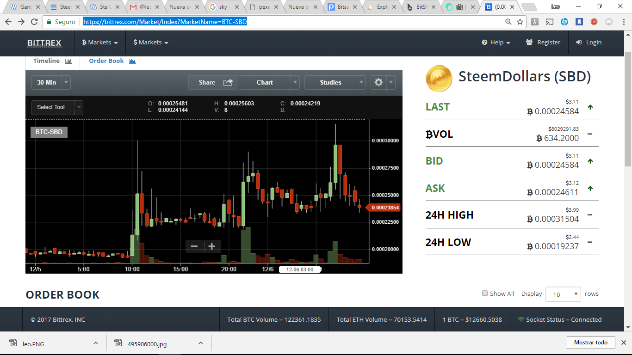Open the Bitcoin Markets dropdown menu
632x355 pixels.
tap(99, 43)
